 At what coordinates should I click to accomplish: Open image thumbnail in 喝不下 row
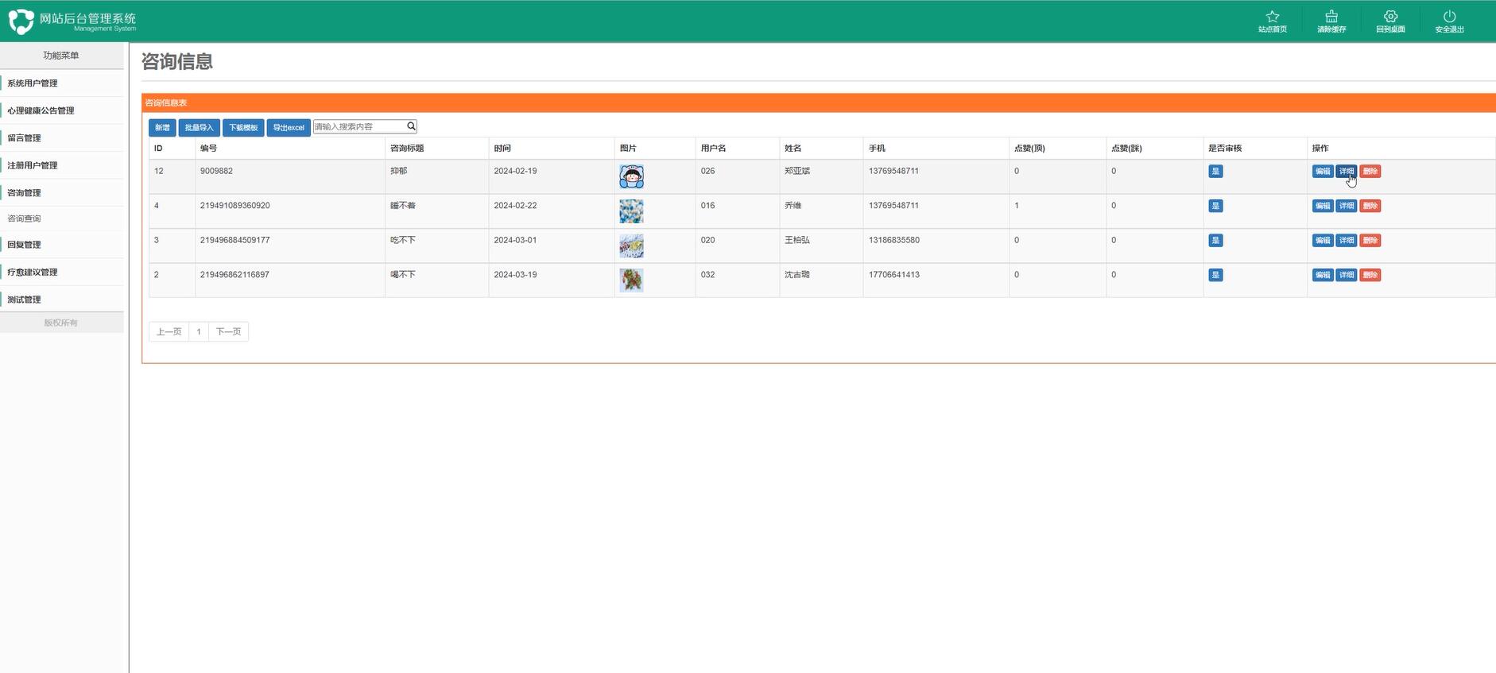(631, 280)
